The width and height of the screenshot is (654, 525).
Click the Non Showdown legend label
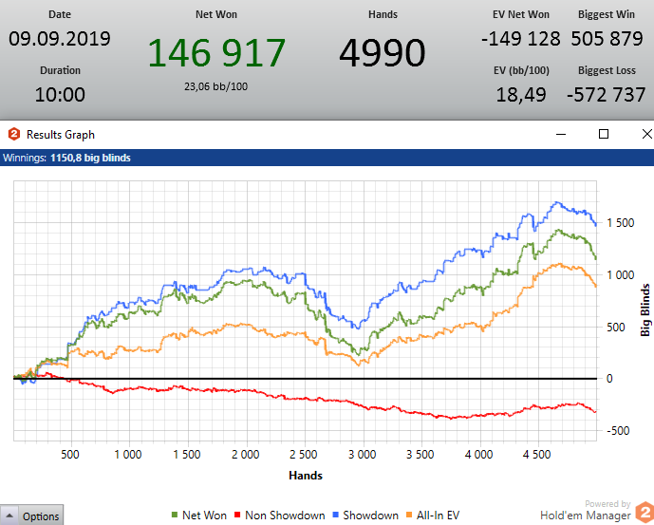(285, 516)
